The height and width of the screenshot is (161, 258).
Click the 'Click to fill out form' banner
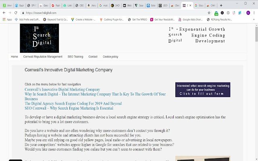click(x=203, y=90)
